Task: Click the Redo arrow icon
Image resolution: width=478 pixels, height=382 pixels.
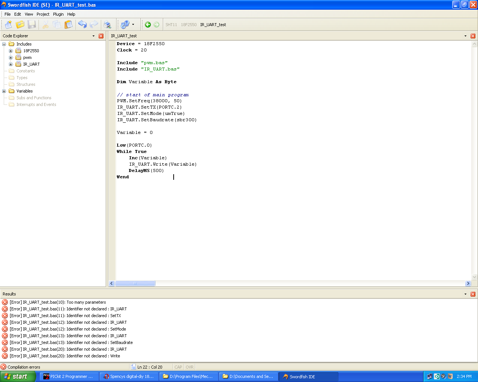Action: tap(94, 25)
